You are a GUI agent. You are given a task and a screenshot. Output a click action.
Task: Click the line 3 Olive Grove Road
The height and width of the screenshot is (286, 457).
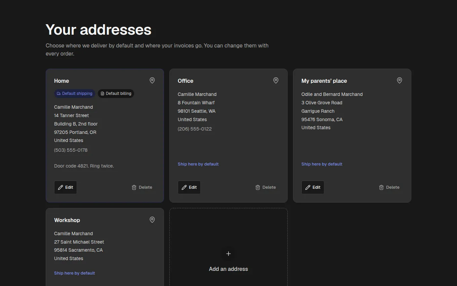(322, 103)
